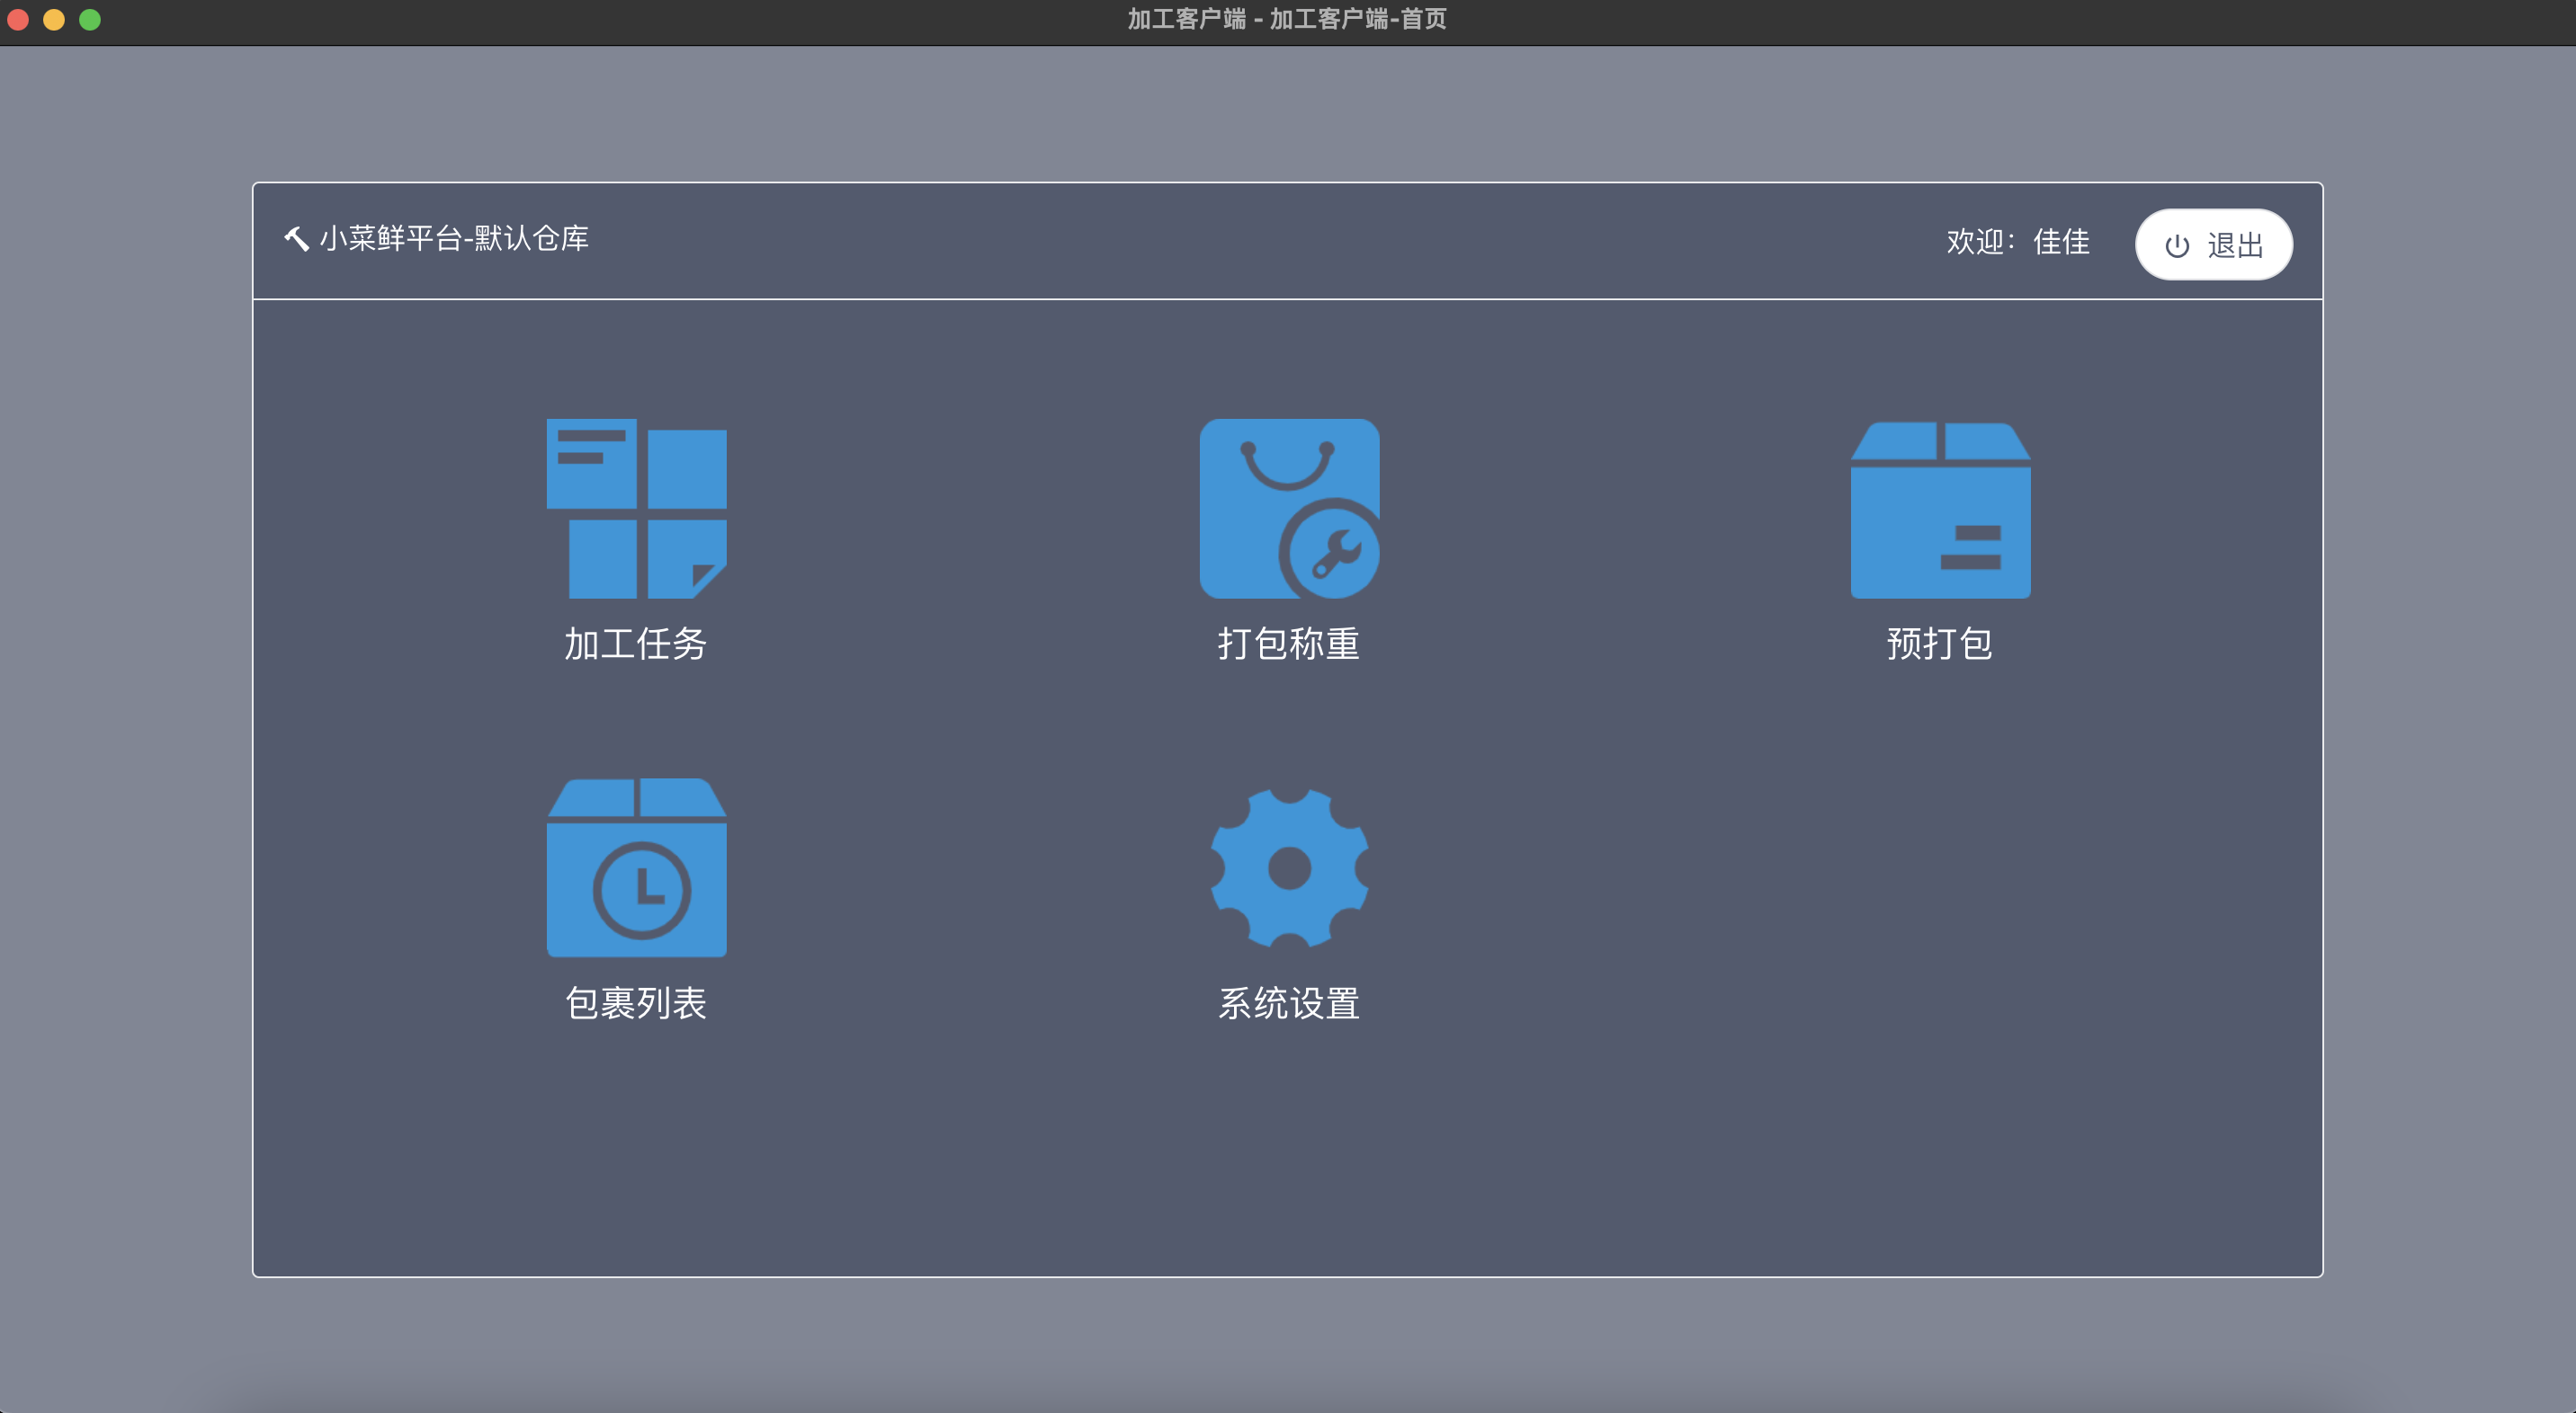This screenshot has height=1413, width=2576.
Task: Open the 系统设置 gear icon
Action: pyautogui.click(x=1289, y=867)
